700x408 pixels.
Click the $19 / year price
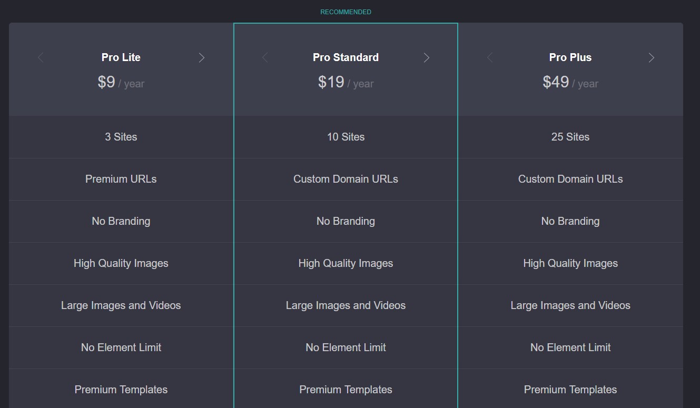point(346,82)
